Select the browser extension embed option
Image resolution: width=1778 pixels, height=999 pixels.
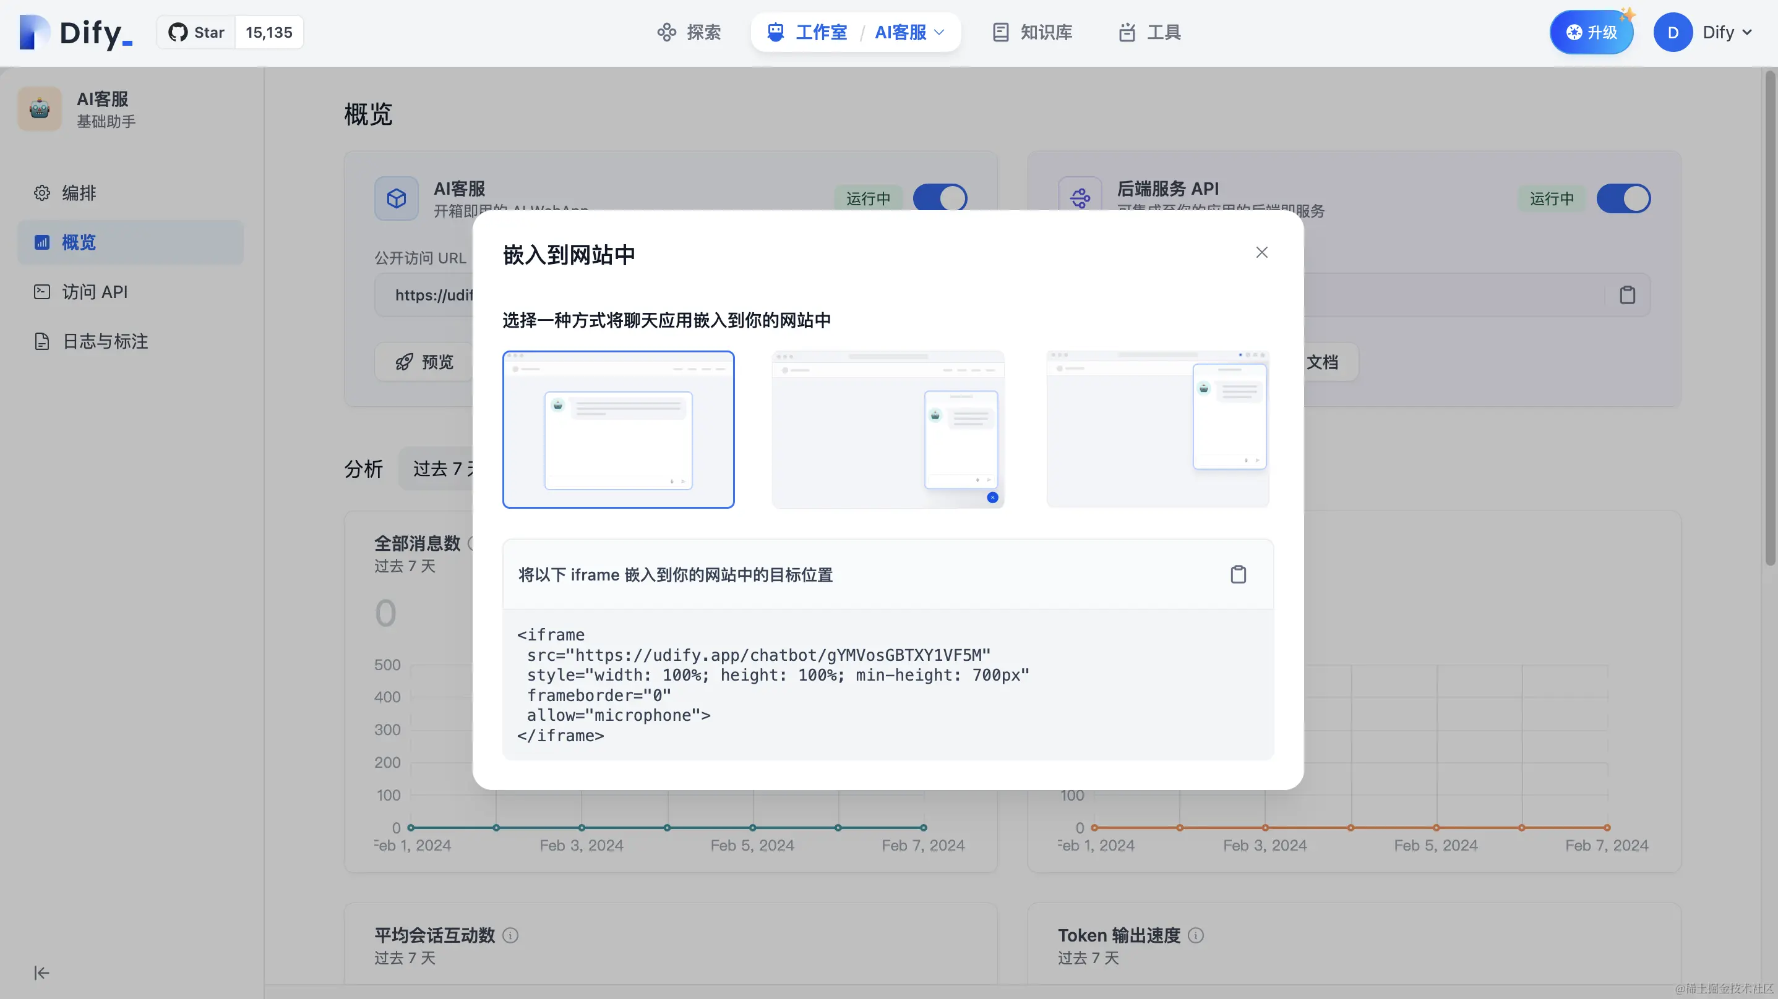(1157, 429)
